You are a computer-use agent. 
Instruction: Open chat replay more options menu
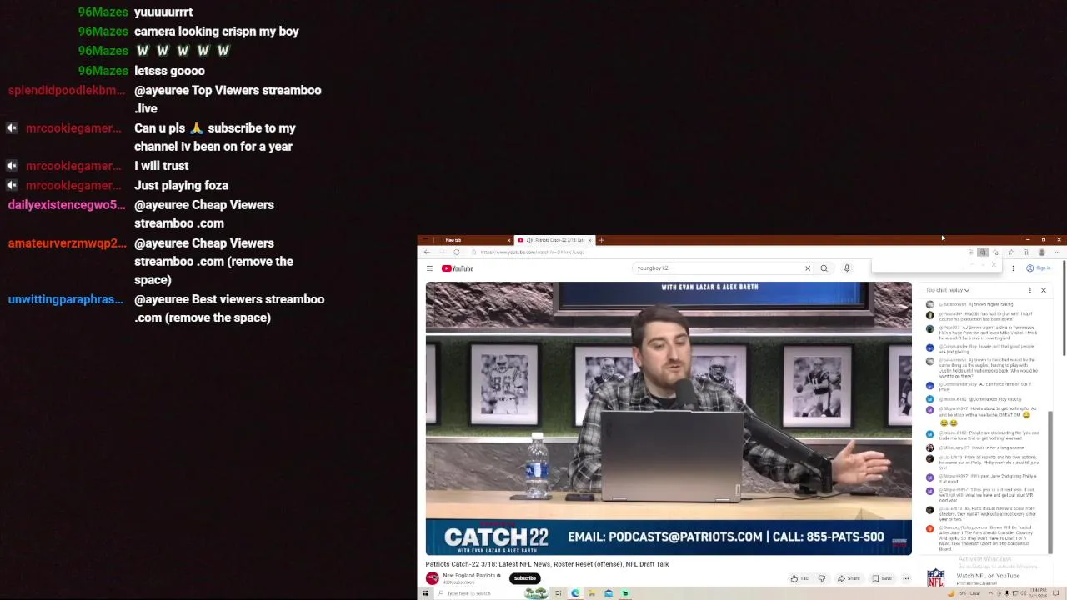[x=1029, y=290]
